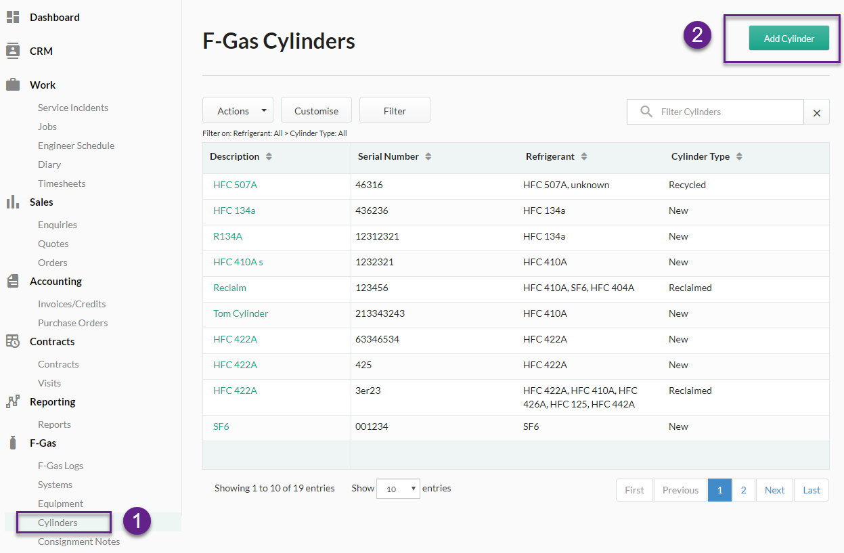Select Accounting section in sidebar
Image resolution: width=844 pixels, height=553 pixels.
coord(55,281)
